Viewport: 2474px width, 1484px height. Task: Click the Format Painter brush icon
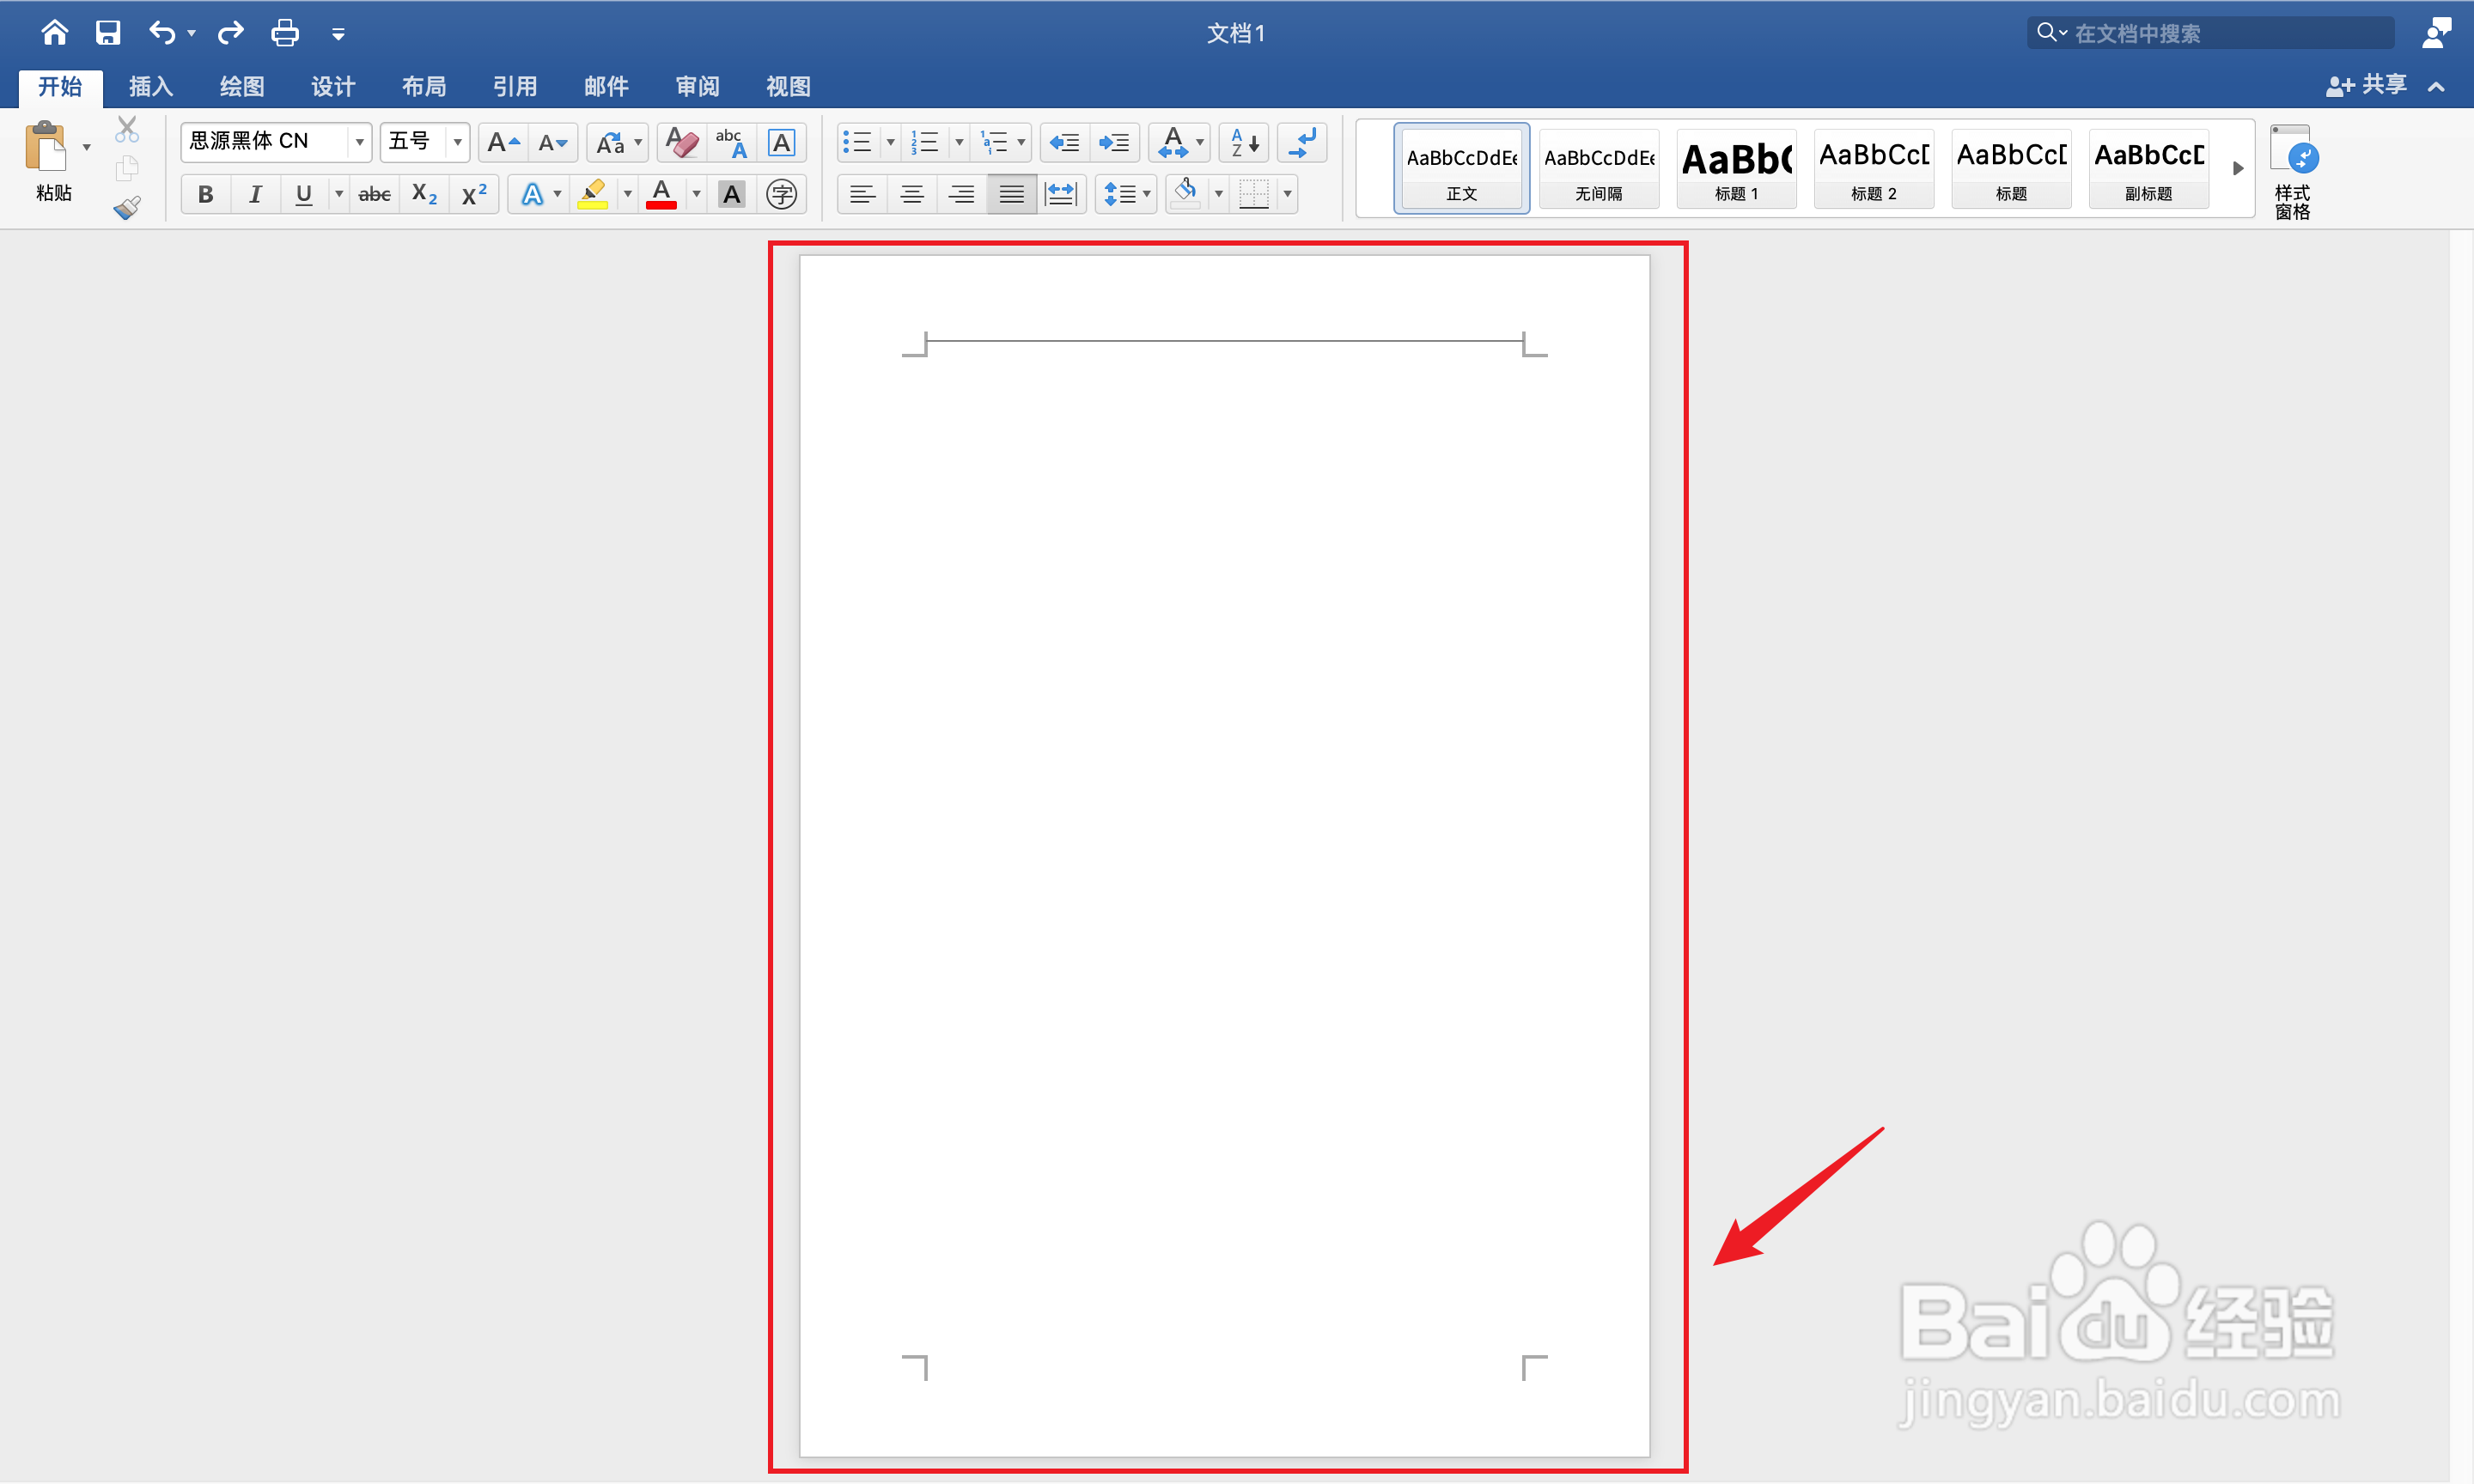(127, 208)
